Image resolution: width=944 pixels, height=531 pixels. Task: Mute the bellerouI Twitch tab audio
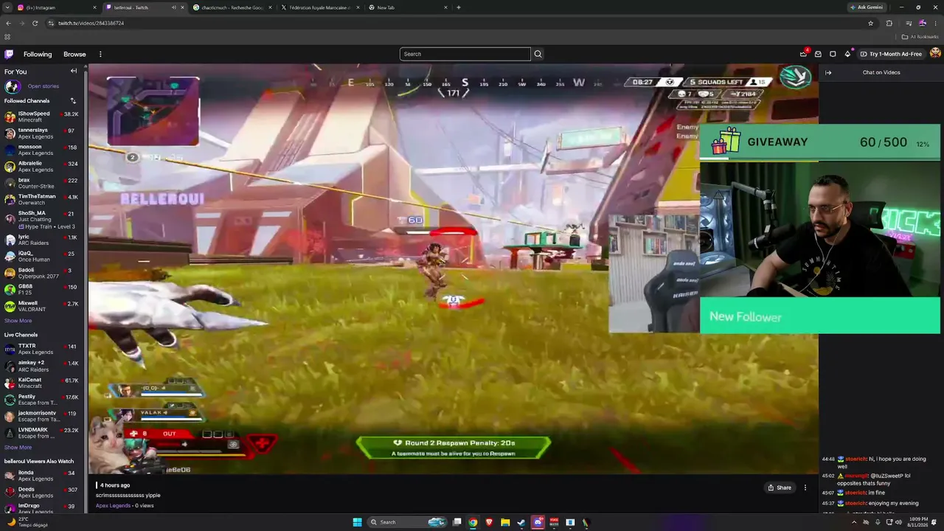click(173, 7)
